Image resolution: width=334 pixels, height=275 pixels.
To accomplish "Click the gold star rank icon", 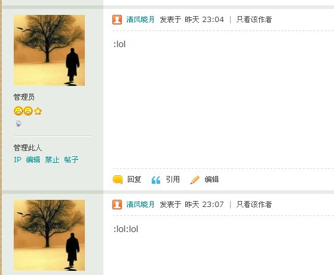I will pos(38,111).
